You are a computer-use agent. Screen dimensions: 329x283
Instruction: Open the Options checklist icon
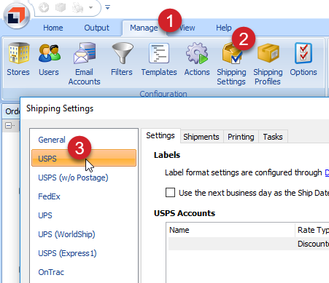point(303,59)
